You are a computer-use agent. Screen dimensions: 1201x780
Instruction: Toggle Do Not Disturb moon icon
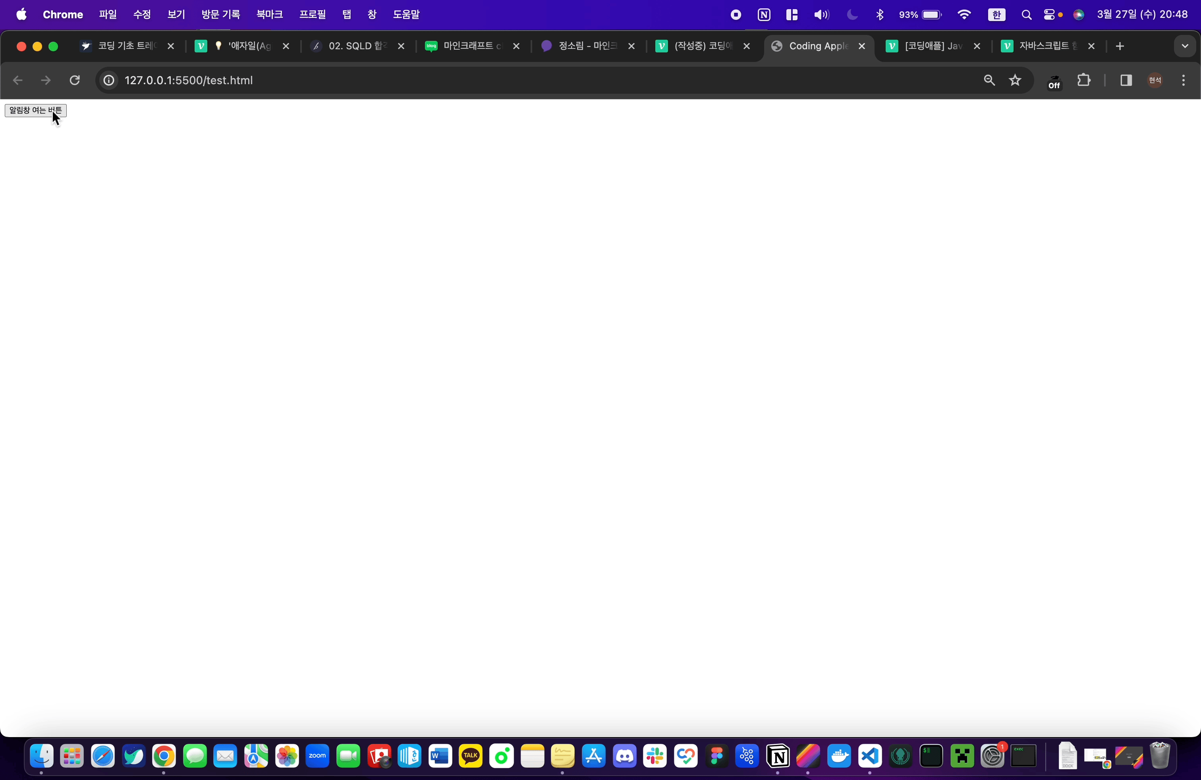[x=852, y=15]
